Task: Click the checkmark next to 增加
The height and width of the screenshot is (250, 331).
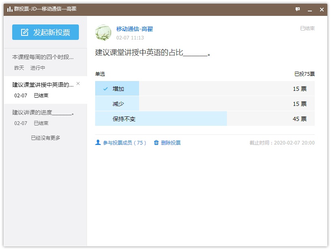Action: pos(106,89)
